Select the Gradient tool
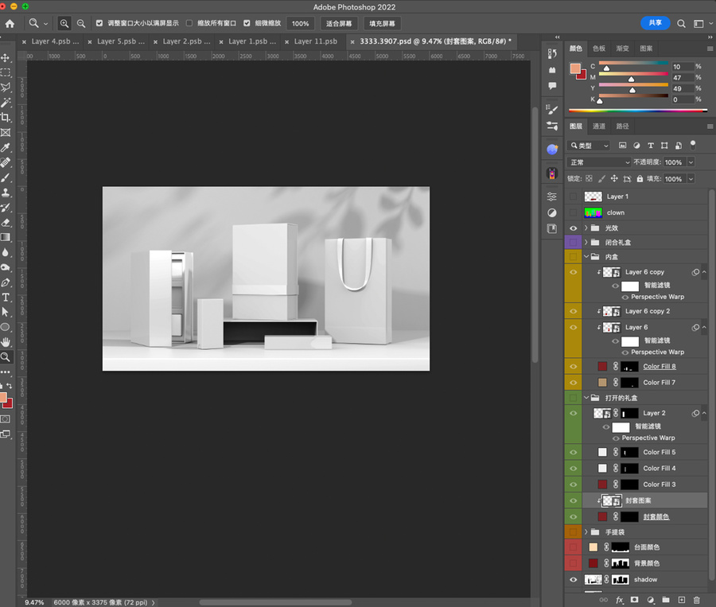Viewport: 716px width, 607px height. (6, 238)
